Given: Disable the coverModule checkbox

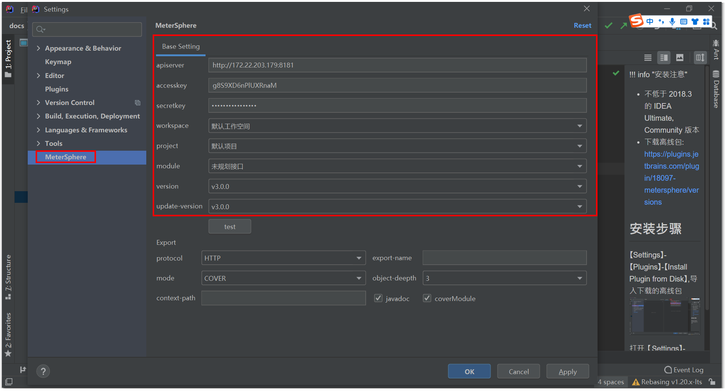Looking at the screenshot, I should pyautogui.click(x=427, y=298).
